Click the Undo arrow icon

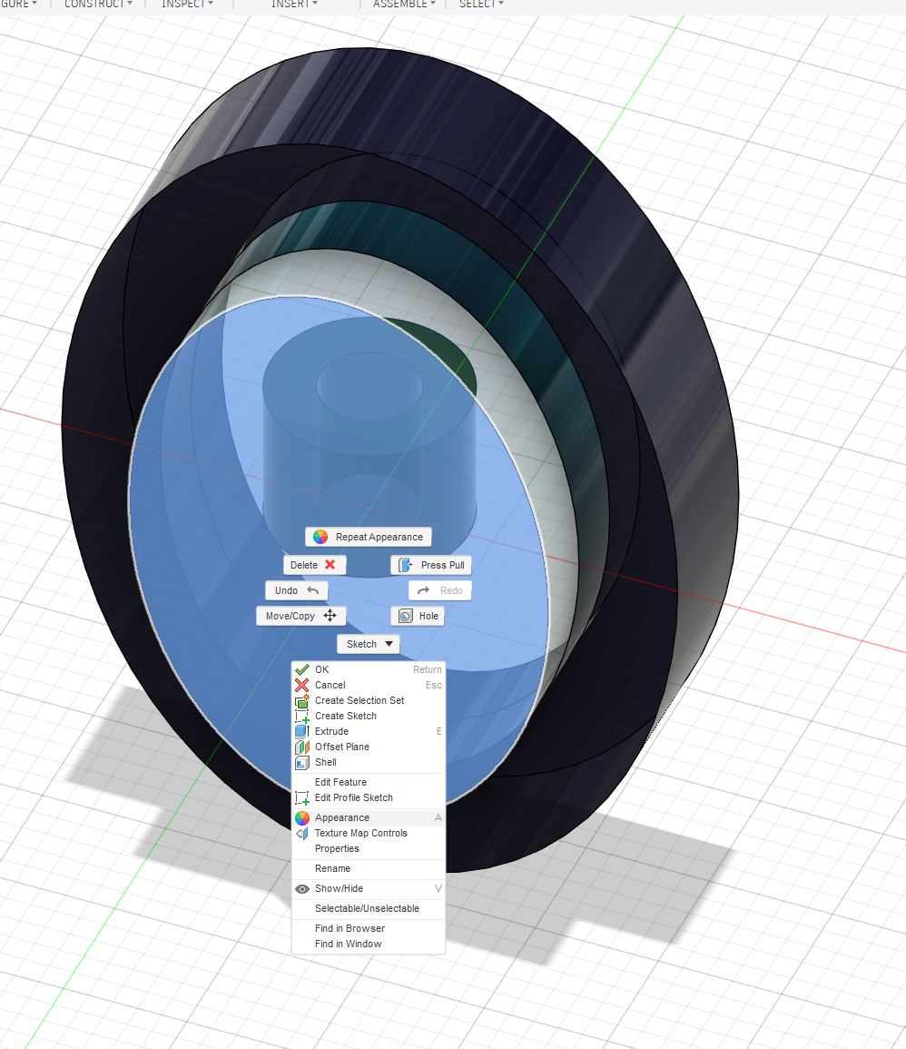click(312, 590)
